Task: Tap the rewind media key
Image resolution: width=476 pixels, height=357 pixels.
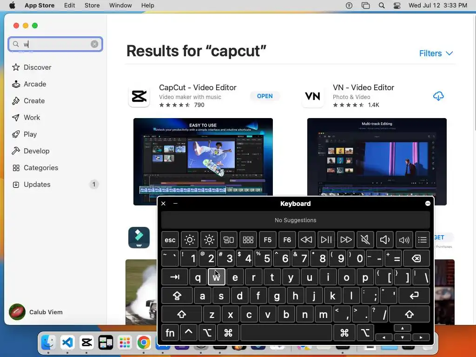Action: click(306, 240)
